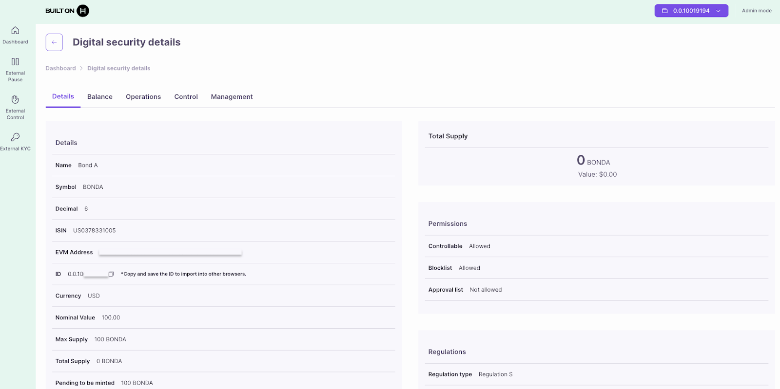This screenshot has height=389, width=780.
Task: Select the Management tab
Action: tap(232, 97)
